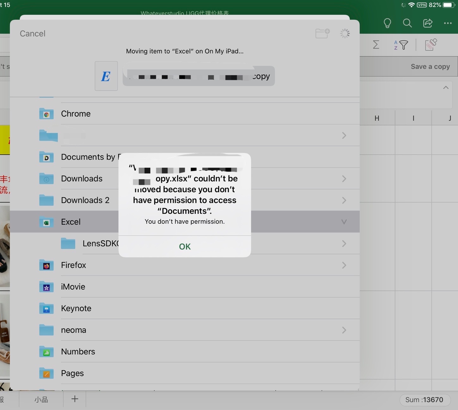Viewport: 458px width, 410px height.
Task: Tap Cancel in the move dialog
Action: point(33,34)
